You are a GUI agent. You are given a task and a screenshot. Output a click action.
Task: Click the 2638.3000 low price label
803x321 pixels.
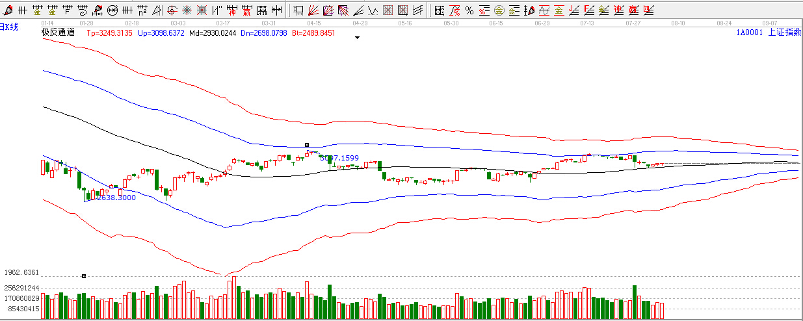tap(116, 198)
